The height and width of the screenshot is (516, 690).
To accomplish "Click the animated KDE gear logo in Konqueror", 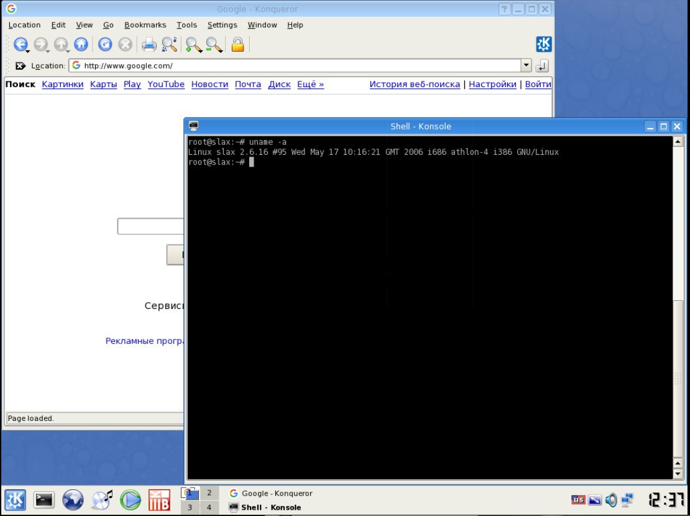I will (x=544, y=44).
